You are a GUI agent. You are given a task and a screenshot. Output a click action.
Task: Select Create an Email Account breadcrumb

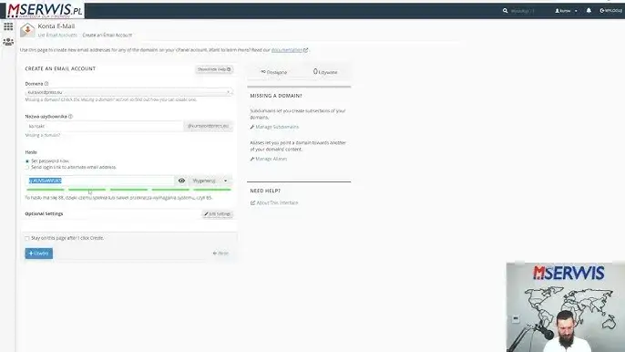coord(108,36)
